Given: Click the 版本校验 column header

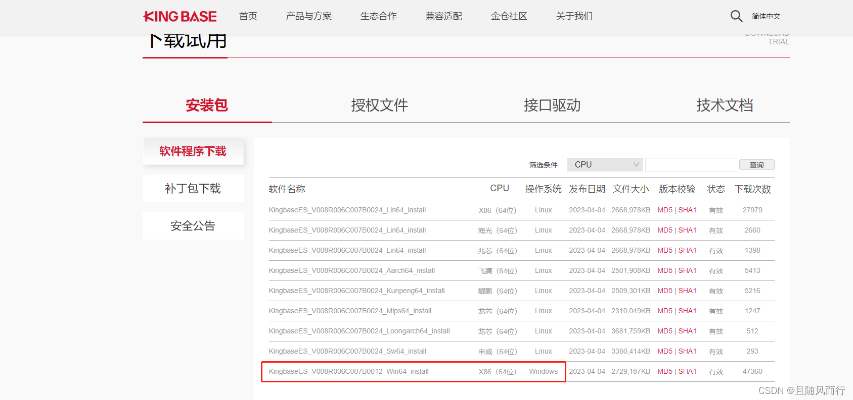Looking at the screenshot, I should [x=677, y=189].
